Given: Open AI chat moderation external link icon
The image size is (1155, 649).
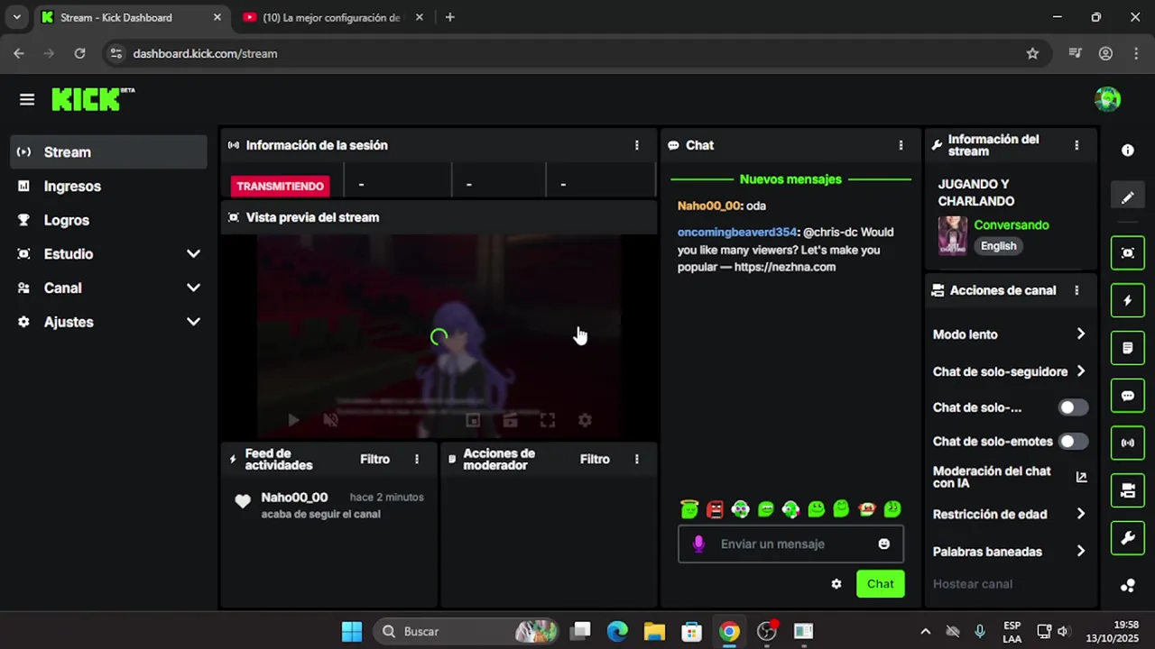Looking at the screenshot, I should pyautogui.click(x=1081, y=477).
